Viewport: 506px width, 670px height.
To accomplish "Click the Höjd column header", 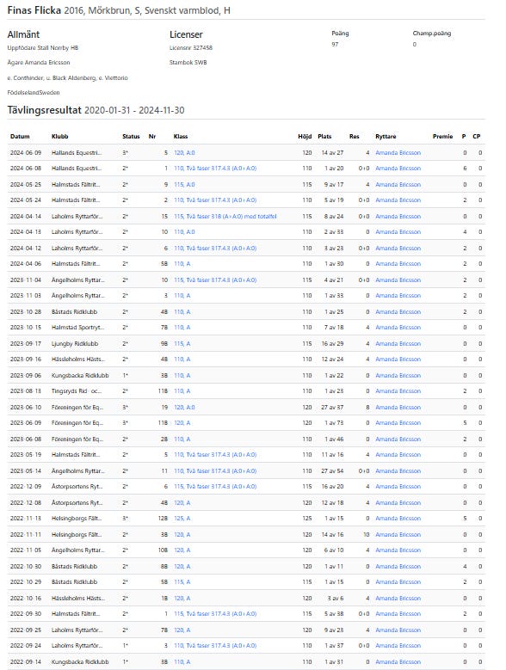I will [x=305, y=136].
